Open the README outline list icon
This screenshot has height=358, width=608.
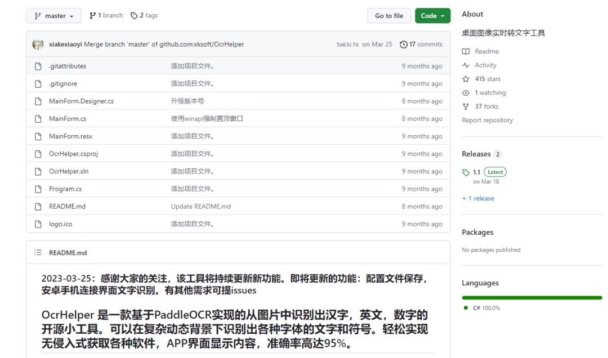[38, 253]
